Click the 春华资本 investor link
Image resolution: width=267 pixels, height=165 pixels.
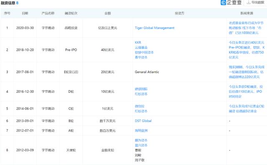[x=141, y=57]
